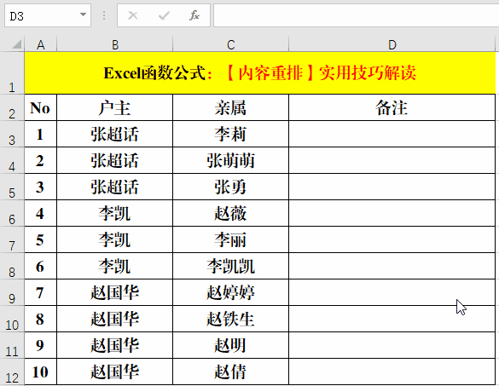Click into the formula bar input
The width and height of the screenshot is (499, 386).
click(x=356, y=15)
